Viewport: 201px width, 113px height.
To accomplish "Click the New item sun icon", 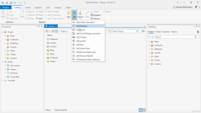I will 68,13.
